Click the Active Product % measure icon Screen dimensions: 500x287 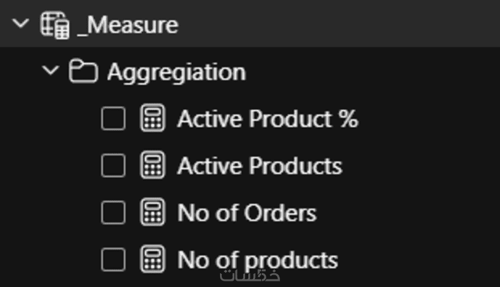pyautogui.click(x=152, y=119)
